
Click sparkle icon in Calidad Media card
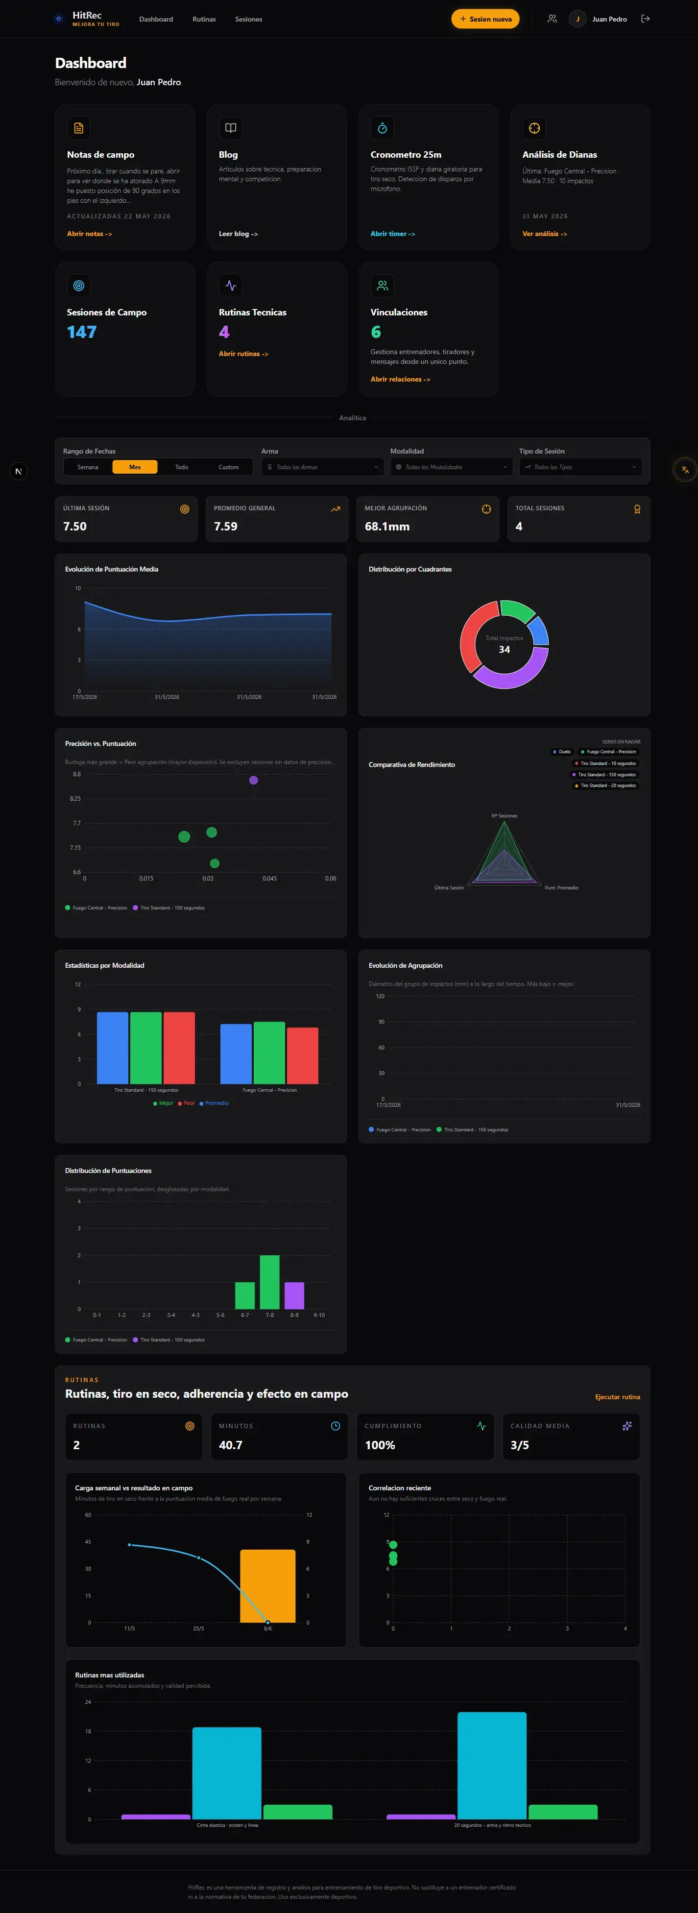pos(626,1426)
